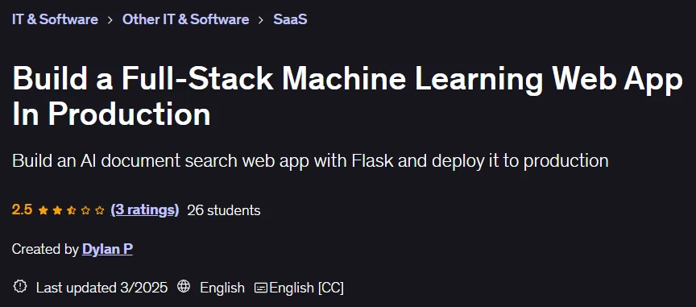This screenshot has height=307, width=696.
Task: Click the course title heading
Action: pos(347,97)
